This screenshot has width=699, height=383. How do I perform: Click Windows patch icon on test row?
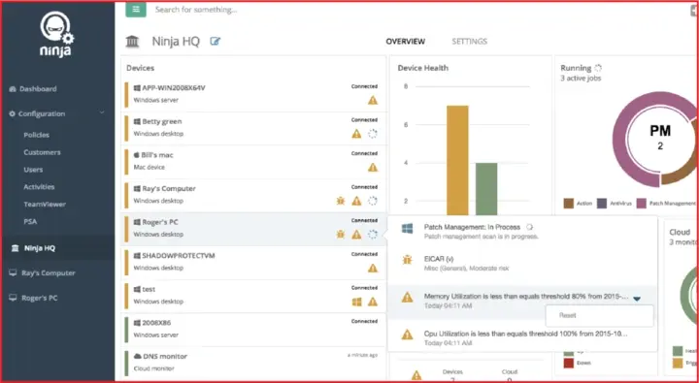[356, 302]
